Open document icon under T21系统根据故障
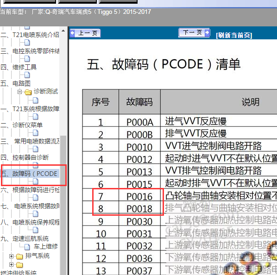 point(35,117)
